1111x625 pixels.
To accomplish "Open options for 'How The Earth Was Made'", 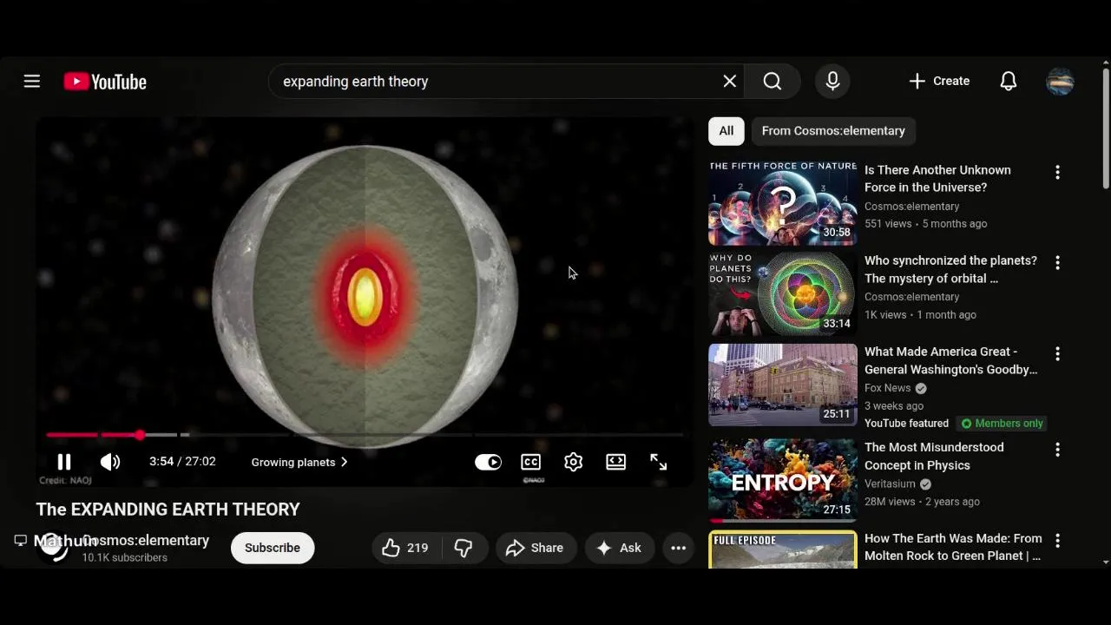I will point(1057,541).
